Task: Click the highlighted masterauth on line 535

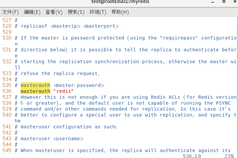Action: (36, 85)
